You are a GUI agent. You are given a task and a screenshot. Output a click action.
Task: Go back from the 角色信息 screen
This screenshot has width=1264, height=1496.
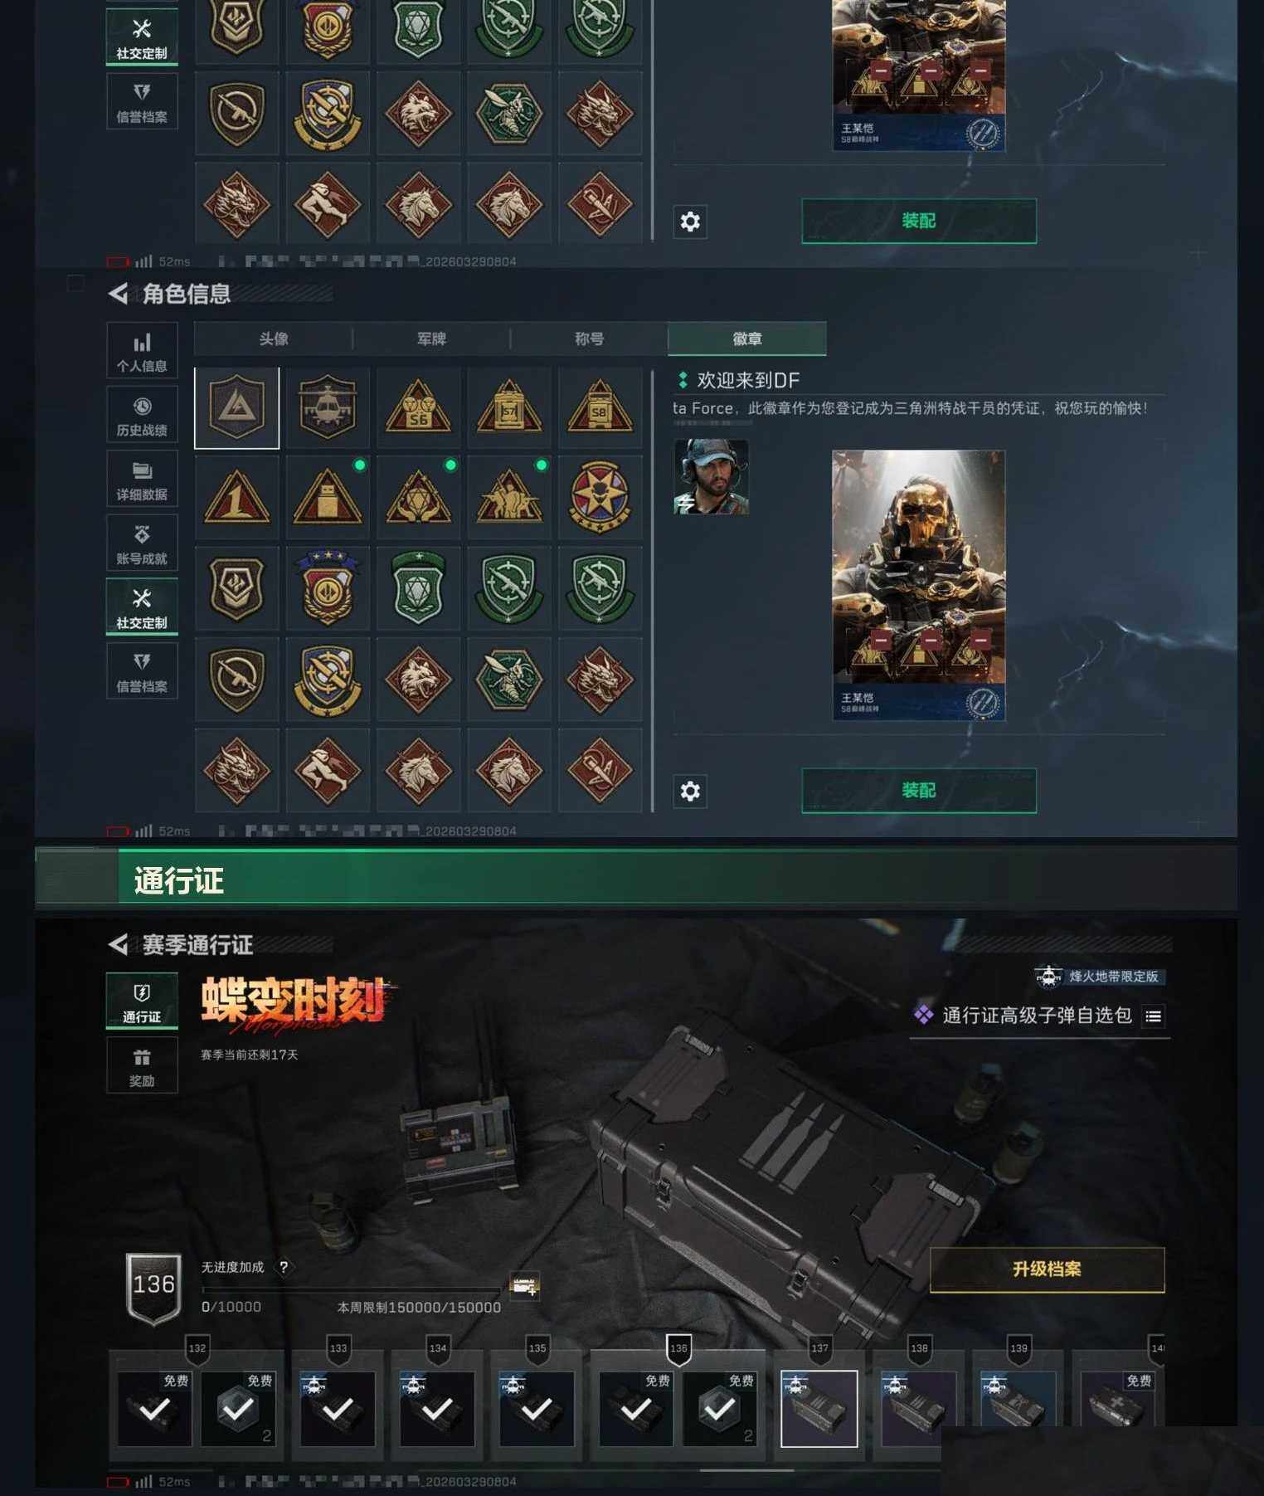pyautogui.click(x=119, y=293)
